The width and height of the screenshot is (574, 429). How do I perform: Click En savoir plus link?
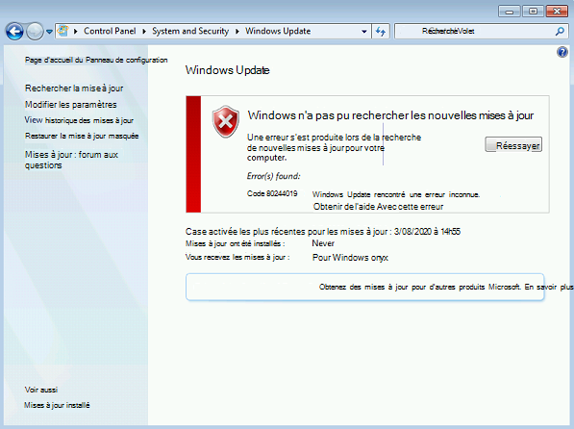[x=549, y=287]
